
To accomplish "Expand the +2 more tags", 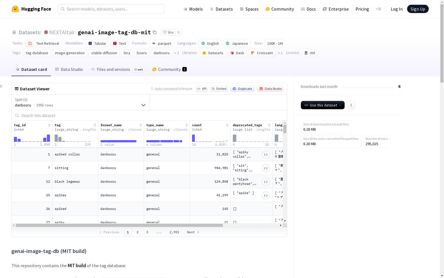I will 176,53.
